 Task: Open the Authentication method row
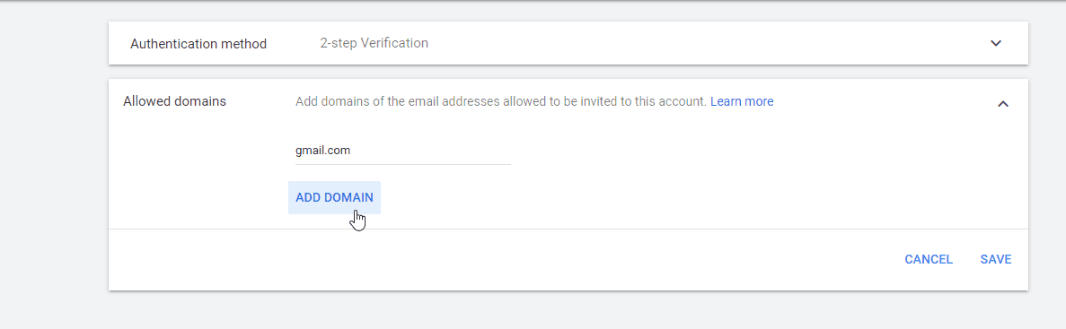click(x=568, y=43)
